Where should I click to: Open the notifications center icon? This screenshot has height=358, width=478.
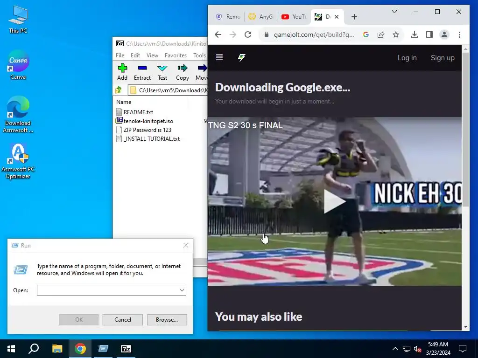pyautogui.click(x=463, y=349)
